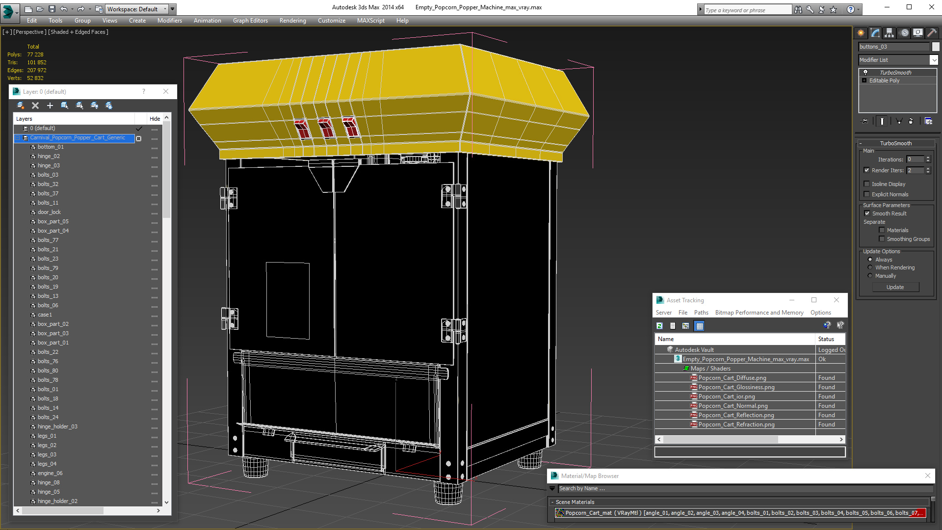Open the Motion command panel tab
Image resolution: width=942 pixels, height=530 pixels.
tap(904, 33)
